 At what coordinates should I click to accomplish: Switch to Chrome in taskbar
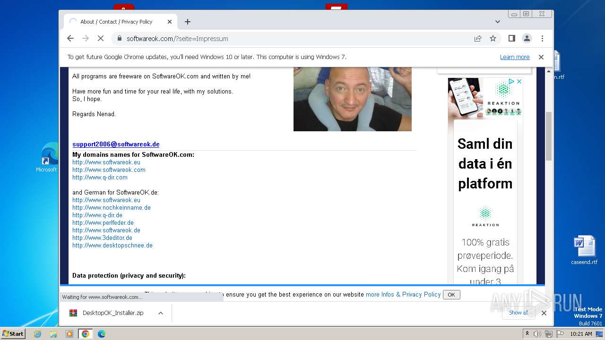pyautogui.click(x=86, y=334)
